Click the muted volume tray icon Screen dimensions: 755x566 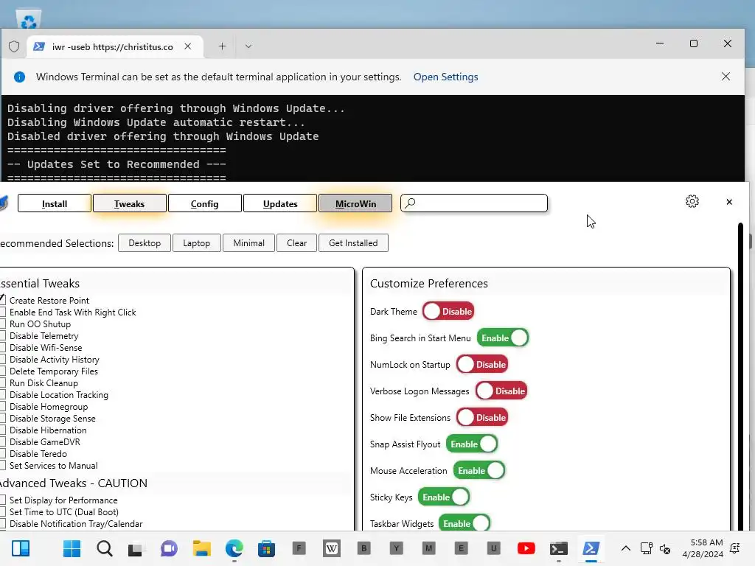tap(665, 548)
